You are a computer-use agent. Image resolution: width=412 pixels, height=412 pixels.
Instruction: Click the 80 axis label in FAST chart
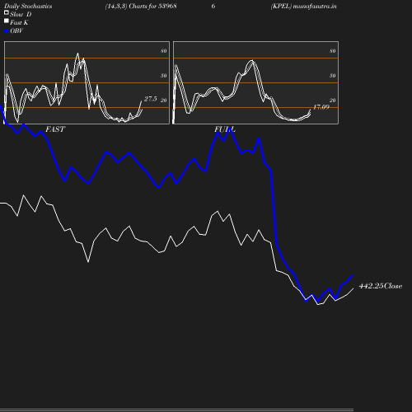pos(164,51)
